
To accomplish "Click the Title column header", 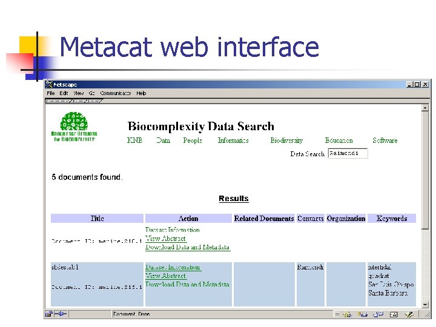I will pos(97,219).
